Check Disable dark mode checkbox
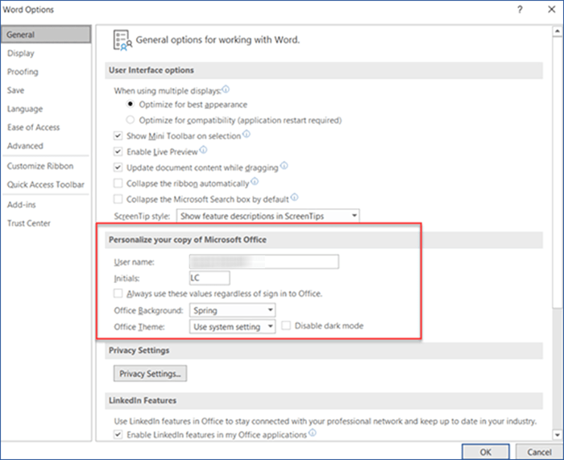This screenshot has height=460, width=564. point(286,325)
